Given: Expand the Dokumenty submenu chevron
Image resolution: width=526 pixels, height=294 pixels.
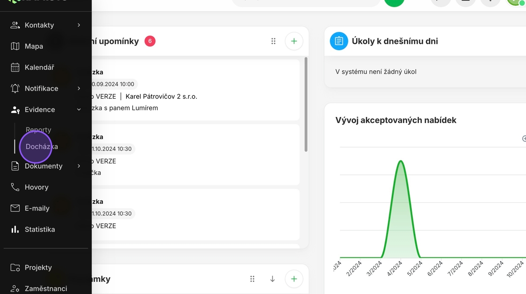Looking at the screenshot, I should (x=79, y=166).
